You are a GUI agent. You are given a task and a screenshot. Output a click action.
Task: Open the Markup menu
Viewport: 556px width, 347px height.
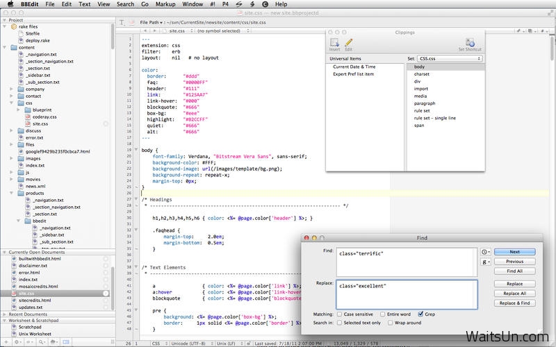coord(165,4)
